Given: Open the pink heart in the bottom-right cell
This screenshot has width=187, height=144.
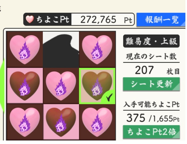Looking at the screenshot, I should (97, 122).
